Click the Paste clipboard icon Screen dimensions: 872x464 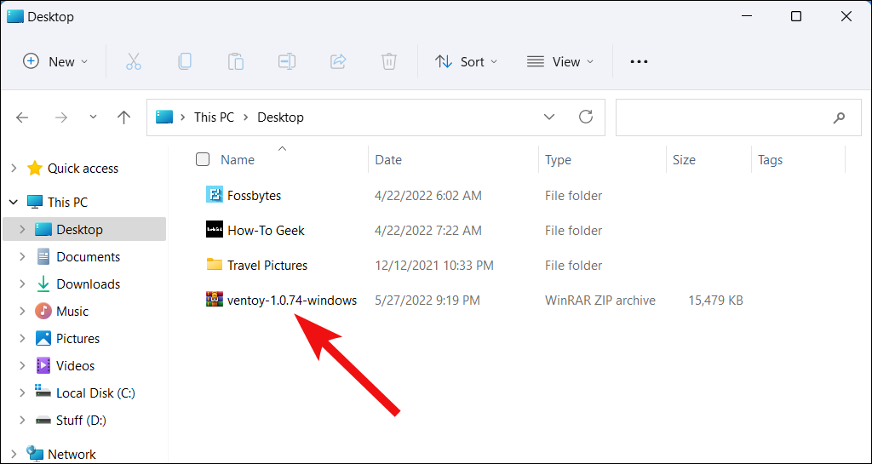click(236, 61)
